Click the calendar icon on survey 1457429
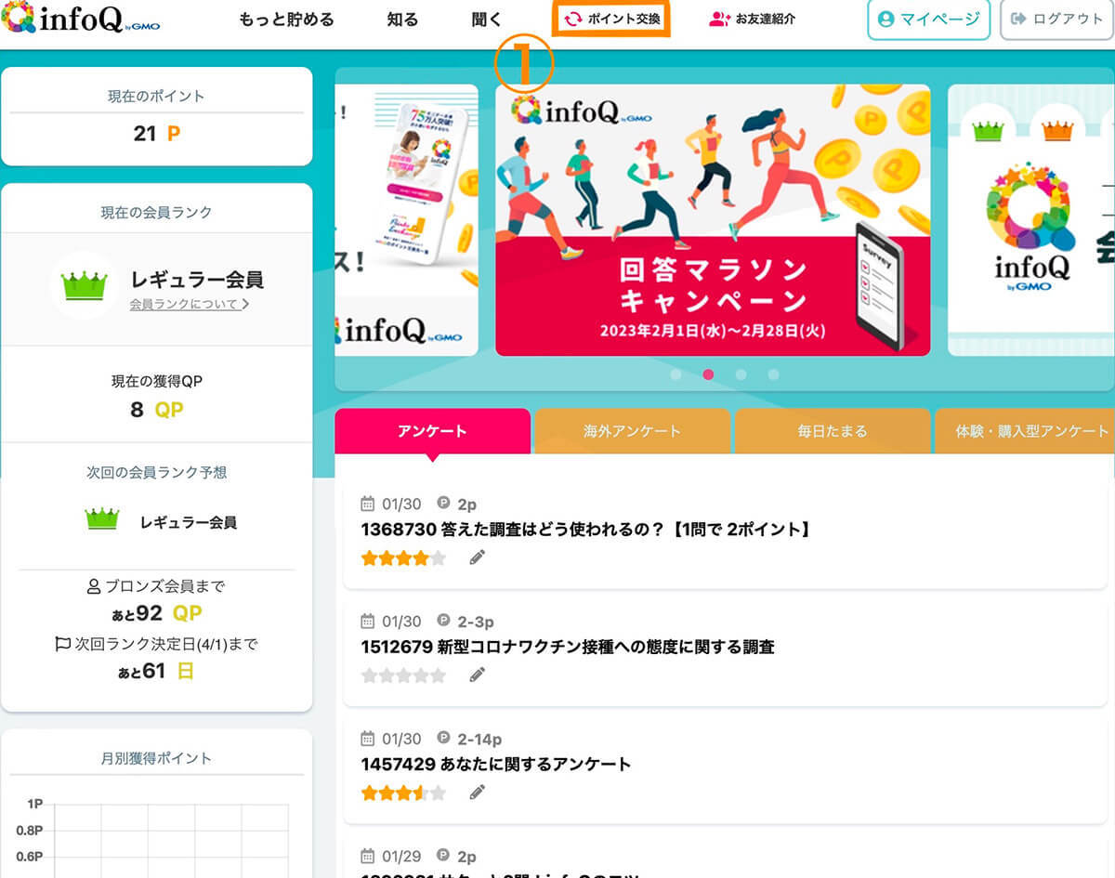The height and width of the screenshot is (878, 1115). pos(368,739)
